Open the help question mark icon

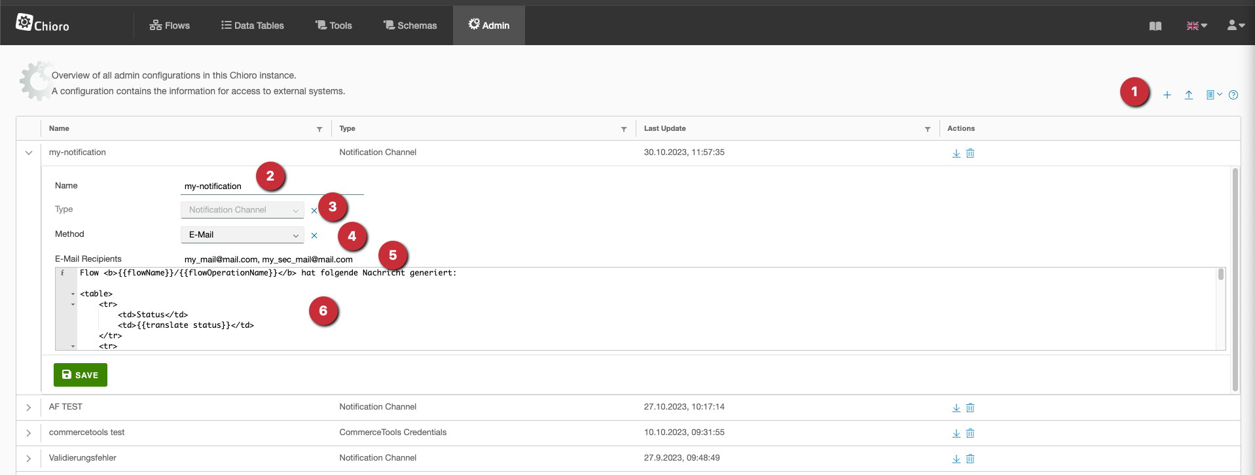coord(1233,95)
